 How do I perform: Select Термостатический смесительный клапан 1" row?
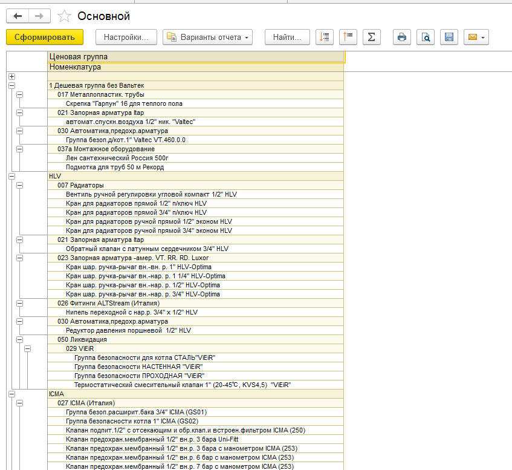(196, 385)
